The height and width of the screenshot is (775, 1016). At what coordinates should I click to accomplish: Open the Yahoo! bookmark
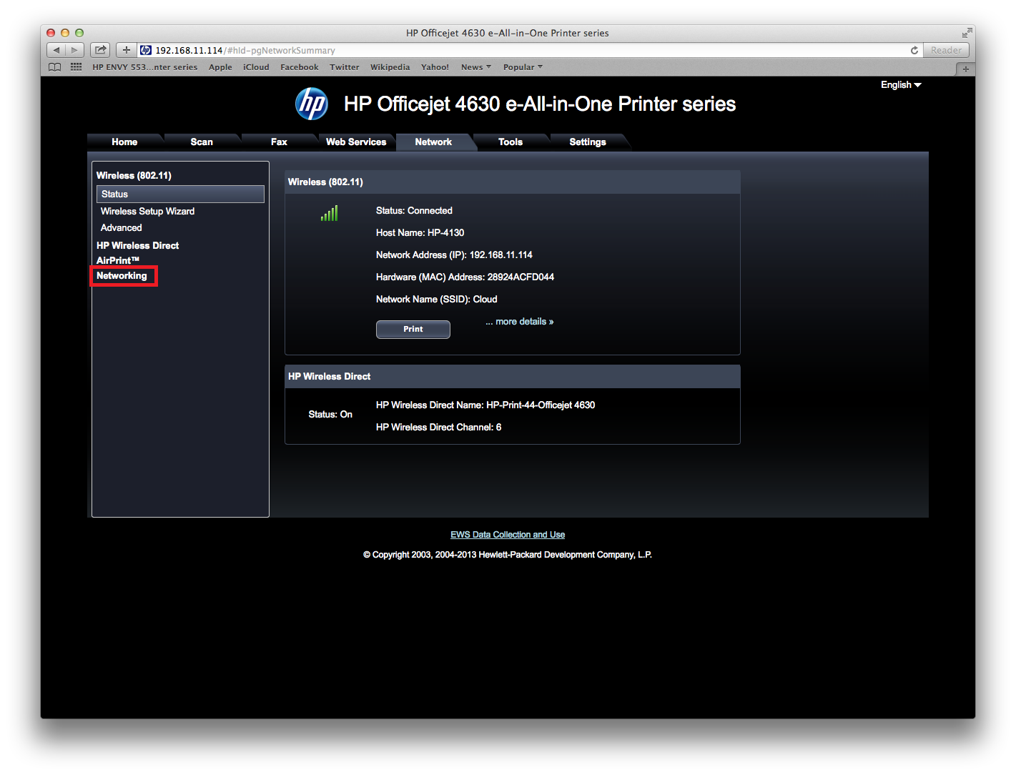coord(435,67)
